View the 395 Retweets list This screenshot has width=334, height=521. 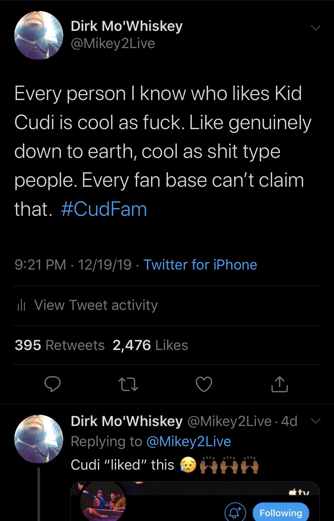(60, 345)
